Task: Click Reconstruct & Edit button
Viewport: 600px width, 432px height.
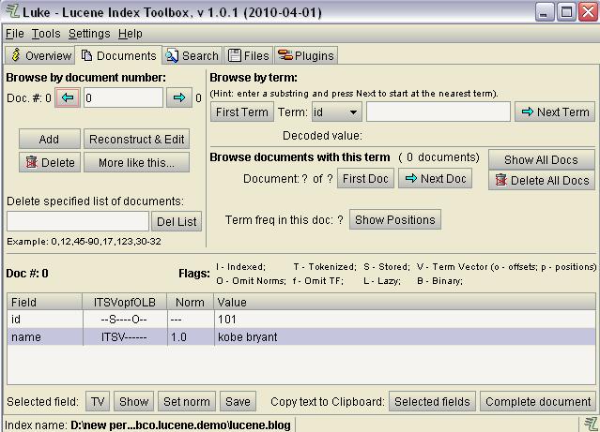Action: click(x=136, y=139)
